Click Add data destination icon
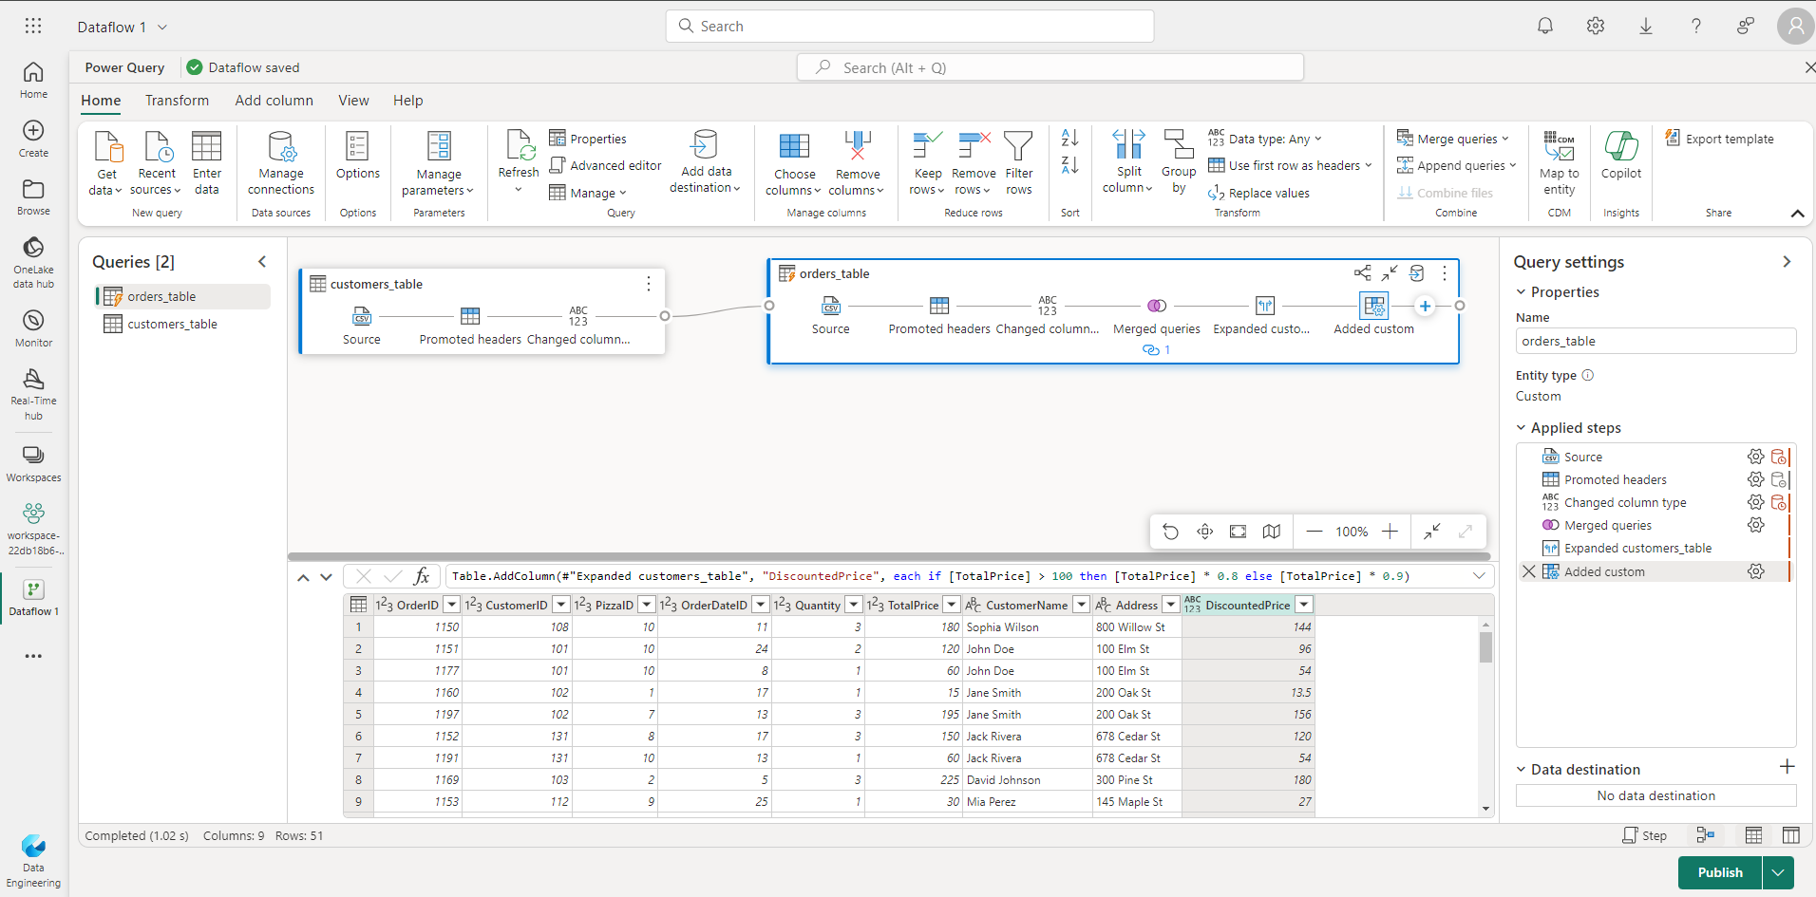The height and width of the screenshot is (897, 1816). (704, 145)
